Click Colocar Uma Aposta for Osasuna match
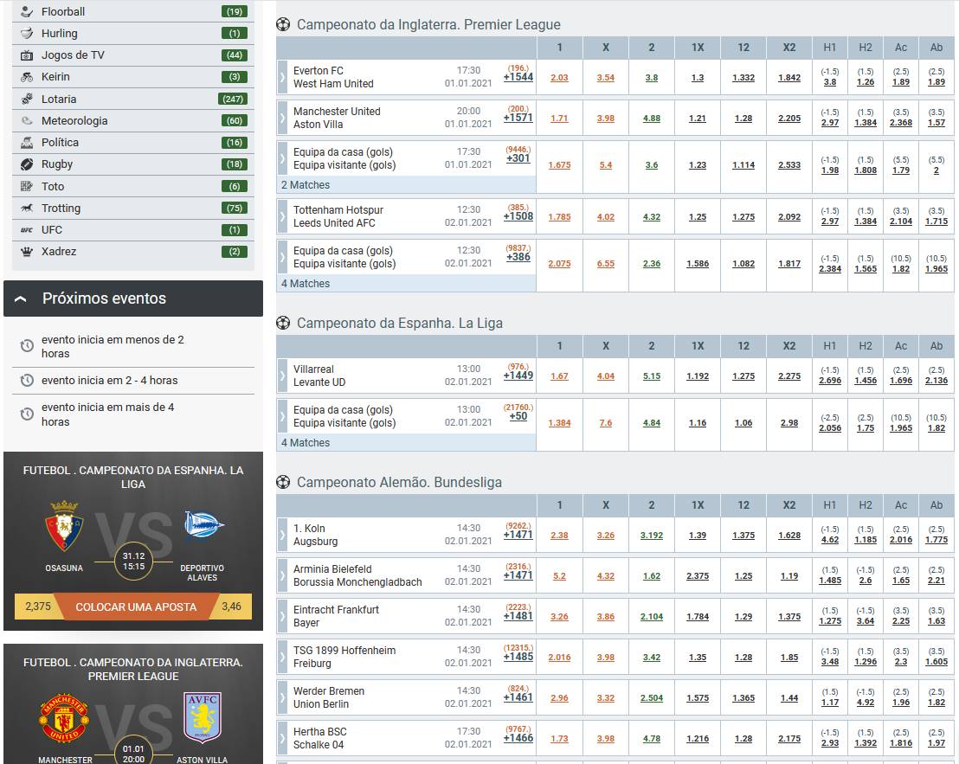This screenshot has width=959, height=764. [136, 607]
